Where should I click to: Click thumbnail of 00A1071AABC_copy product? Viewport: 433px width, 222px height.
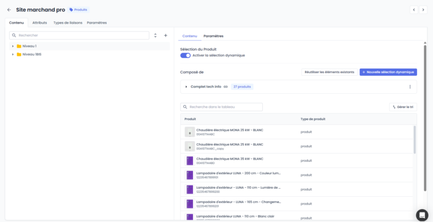click(189, 146)
